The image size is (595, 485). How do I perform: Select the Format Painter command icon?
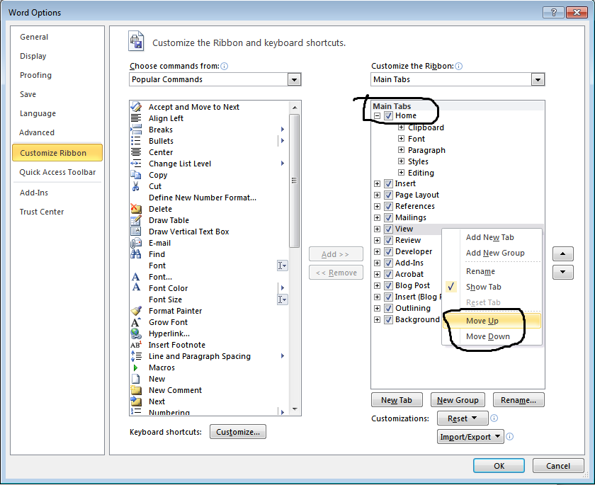pos(137,311)
